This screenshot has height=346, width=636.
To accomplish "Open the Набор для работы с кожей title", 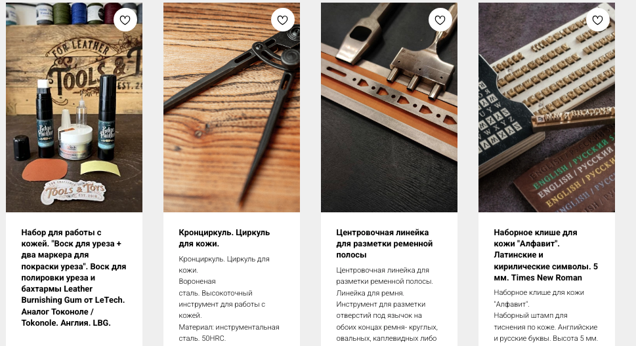I will [x=74, y=278].
